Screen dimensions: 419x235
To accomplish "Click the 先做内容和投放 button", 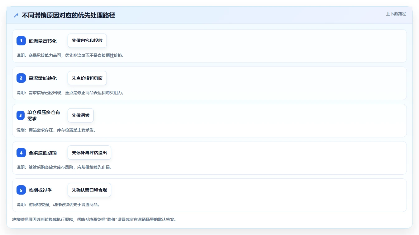I will click(x=87, y=41).
